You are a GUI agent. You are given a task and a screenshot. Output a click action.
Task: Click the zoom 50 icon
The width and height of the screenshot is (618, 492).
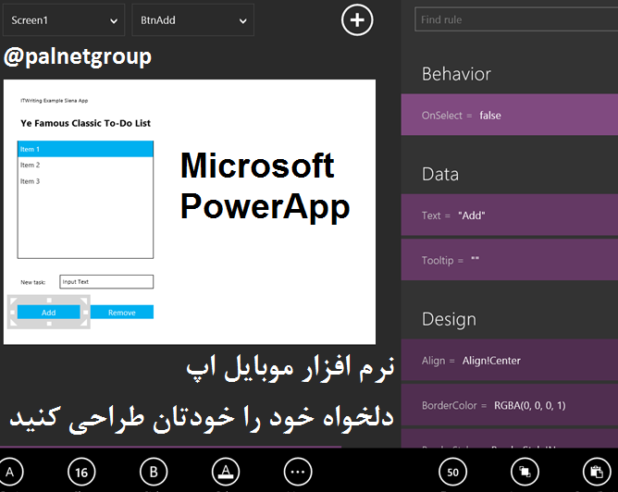click(452, 472)
